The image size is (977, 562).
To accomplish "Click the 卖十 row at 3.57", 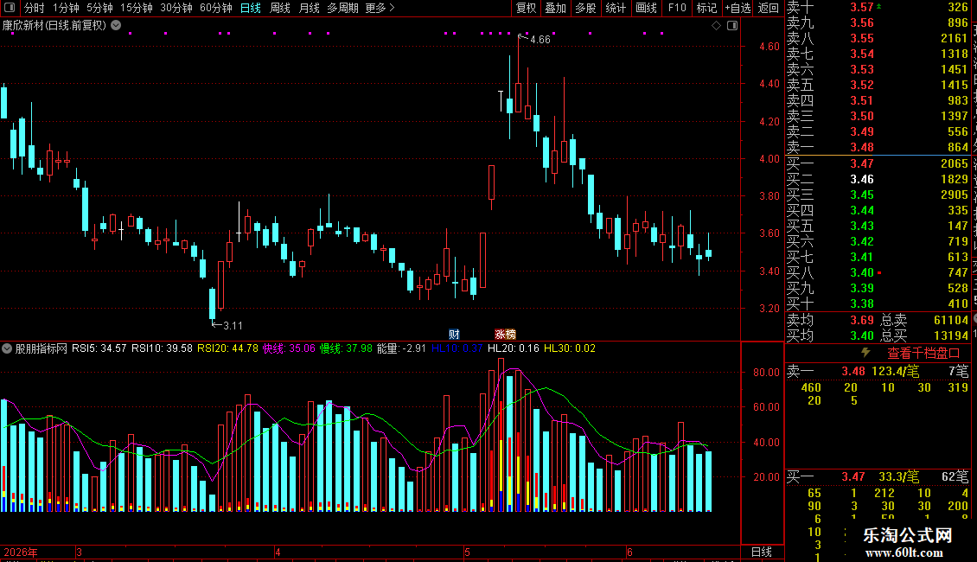I will [x=878, y=7].
